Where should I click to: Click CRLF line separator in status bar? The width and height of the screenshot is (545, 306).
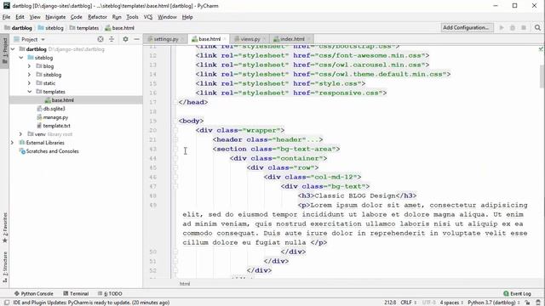(x=409, y=303)
